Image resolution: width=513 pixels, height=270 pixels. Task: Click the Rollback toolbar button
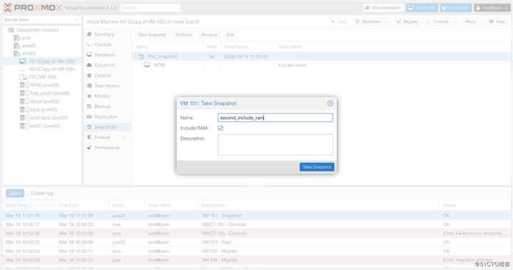pos(184,34)
